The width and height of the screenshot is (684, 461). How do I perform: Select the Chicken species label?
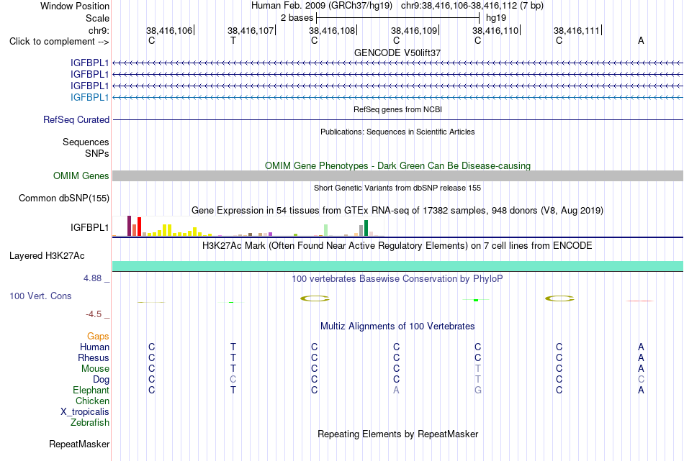92,401
